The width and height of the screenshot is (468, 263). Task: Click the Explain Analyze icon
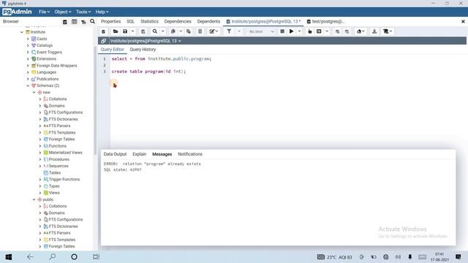click(319, 31)
